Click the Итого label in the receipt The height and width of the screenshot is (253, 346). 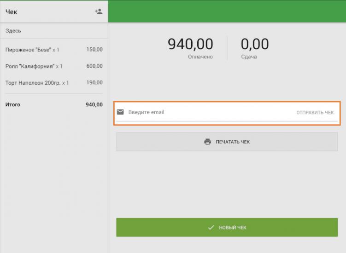[13, 105]
